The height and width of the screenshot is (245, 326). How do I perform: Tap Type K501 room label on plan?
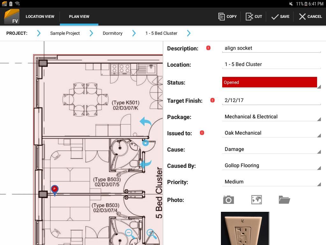(125, 105)
